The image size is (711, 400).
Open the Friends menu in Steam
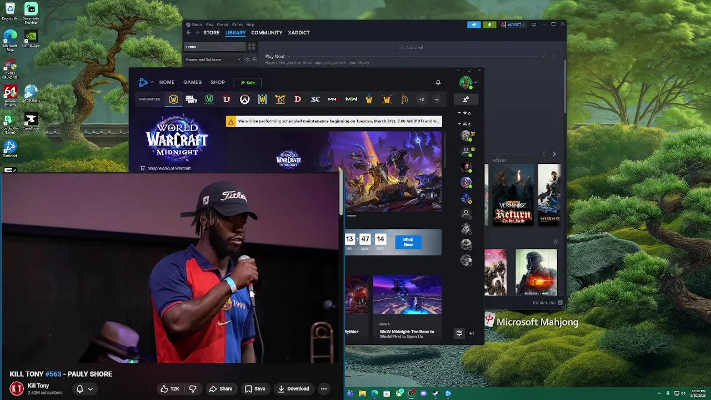(x=223, y=24)
